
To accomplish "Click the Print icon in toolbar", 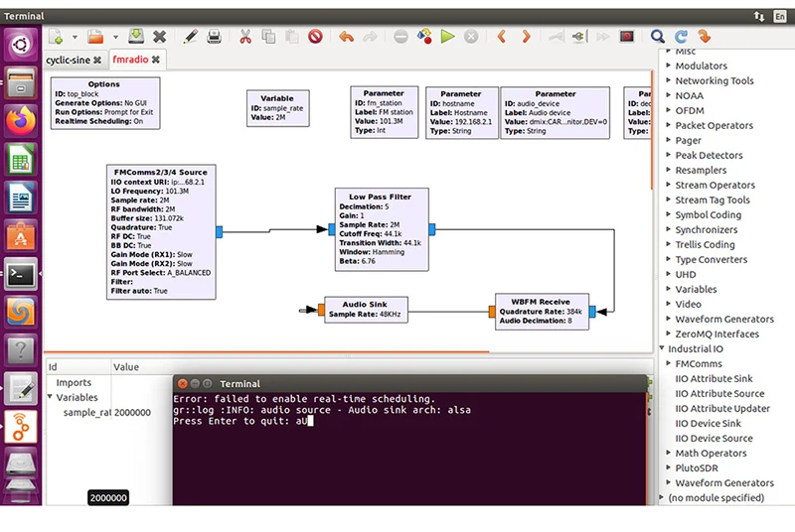I will pyautogui.click(x=215, y=37).
